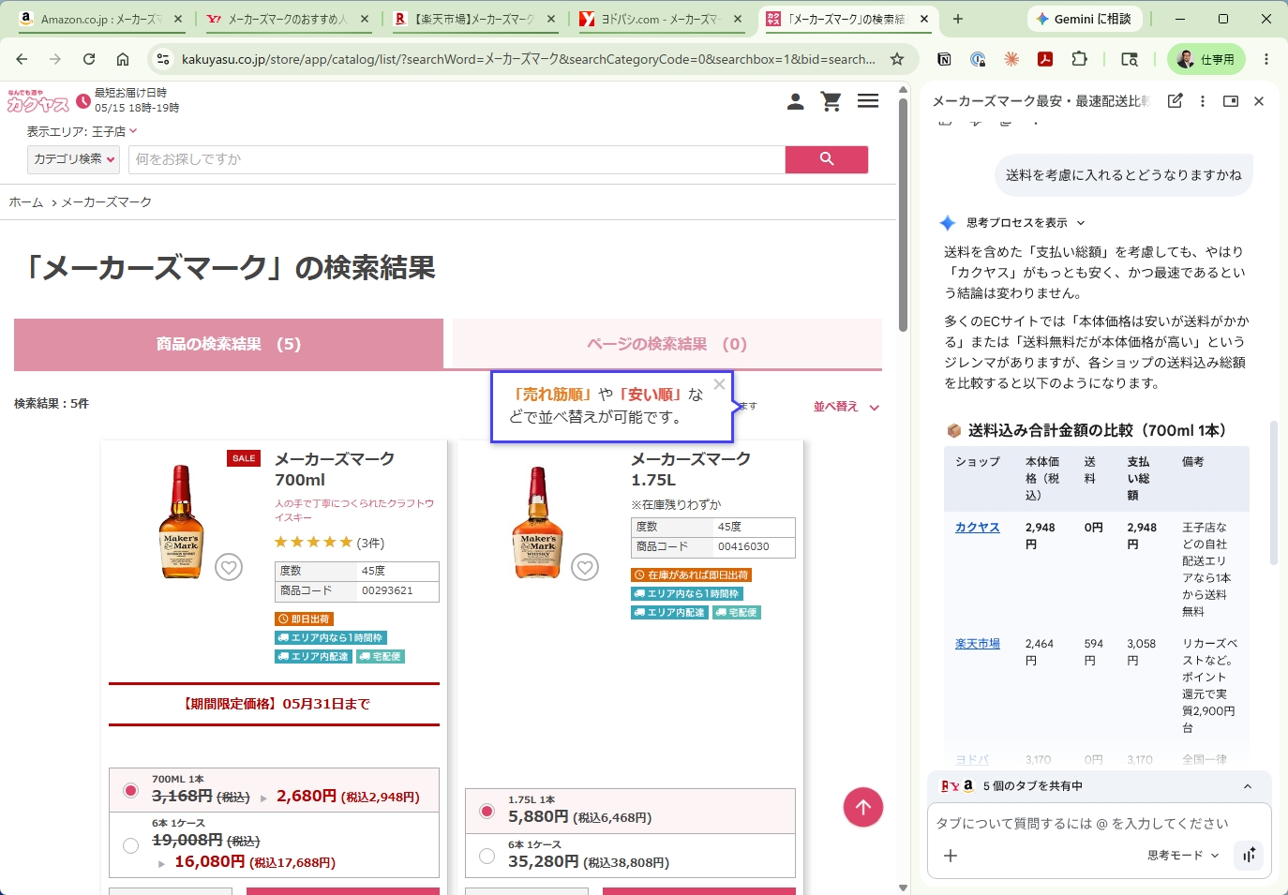Click 700ml star rating (3件)

coord(329,543)
